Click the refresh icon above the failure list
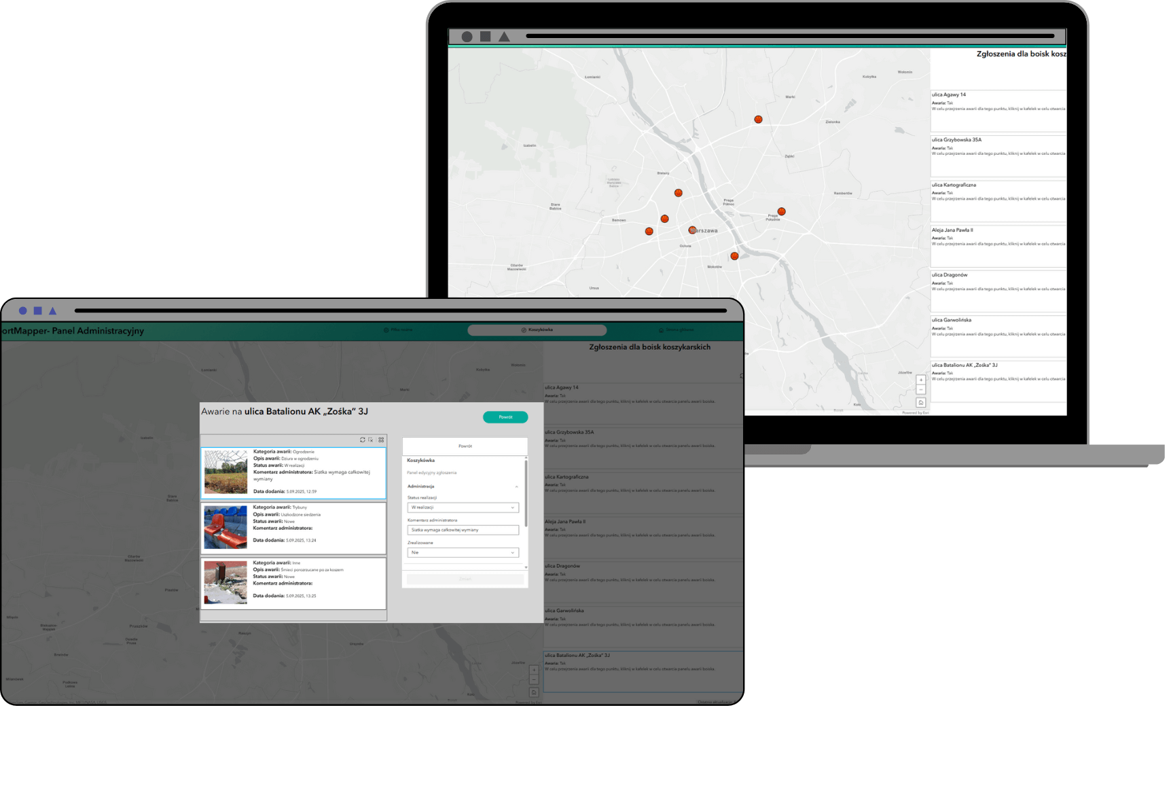The width and height of the screenshot is (1171, 786). point(362,440)
